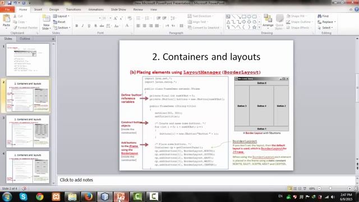This screenshot has height=202, width=359.
Task: Open the File tab
Action: pos(7,10)
